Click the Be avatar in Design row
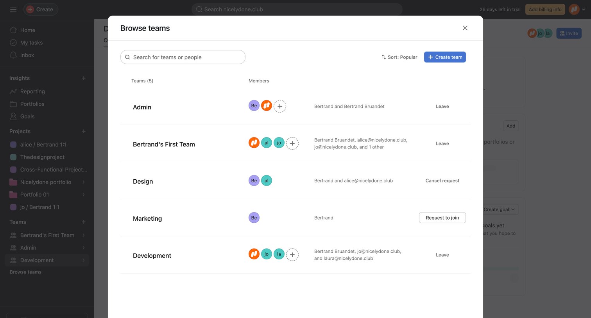 pyautogui.click(x=254, y=180)
